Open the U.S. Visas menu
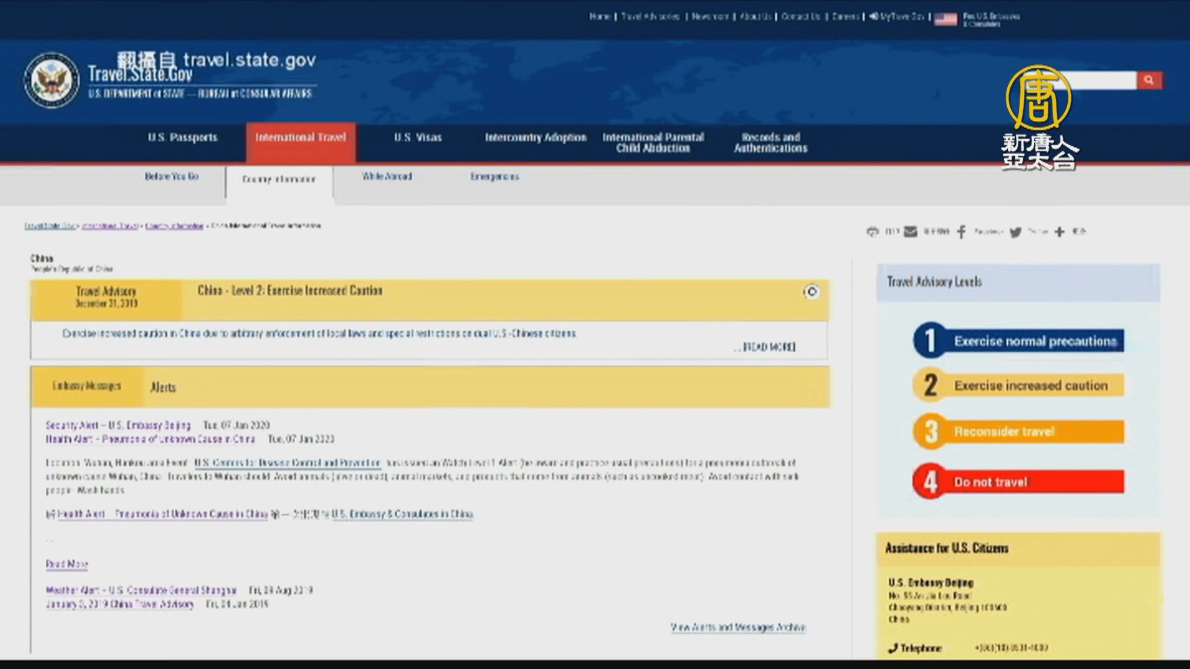Screen dimensions: 1190x669 418,138
